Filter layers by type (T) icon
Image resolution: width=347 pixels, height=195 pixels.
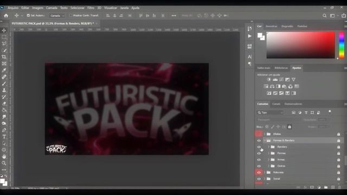[x=306, y=113]
